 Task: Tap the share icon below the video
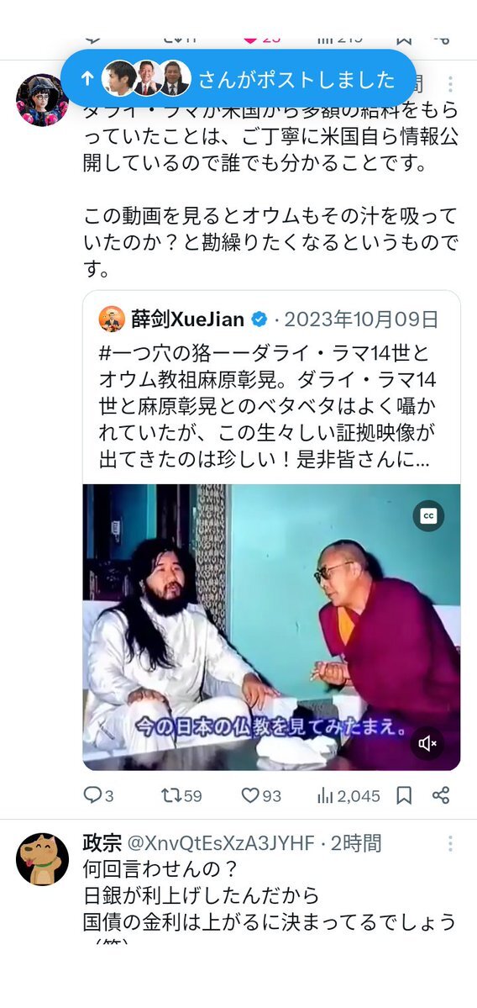441,795
